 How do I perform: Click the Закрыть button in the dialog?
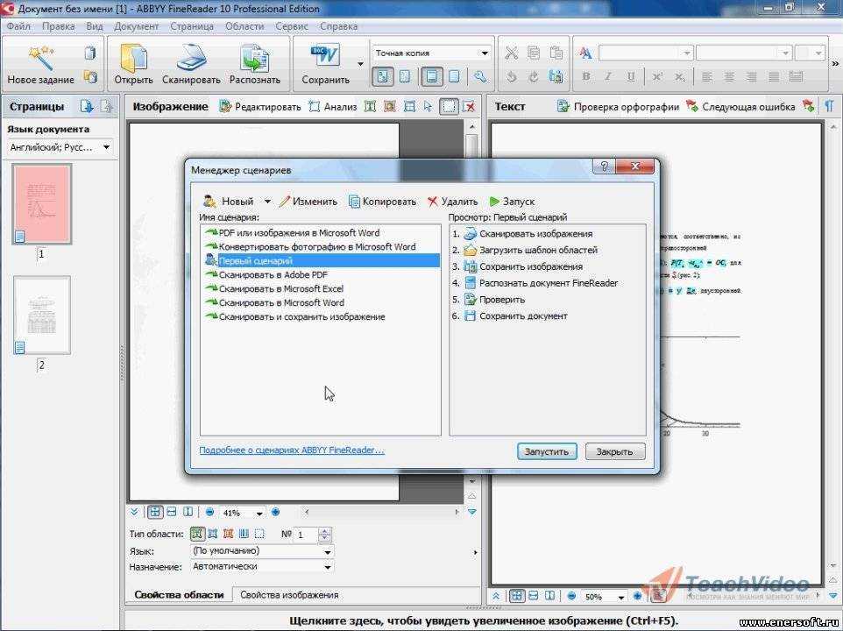pos(614,451)
